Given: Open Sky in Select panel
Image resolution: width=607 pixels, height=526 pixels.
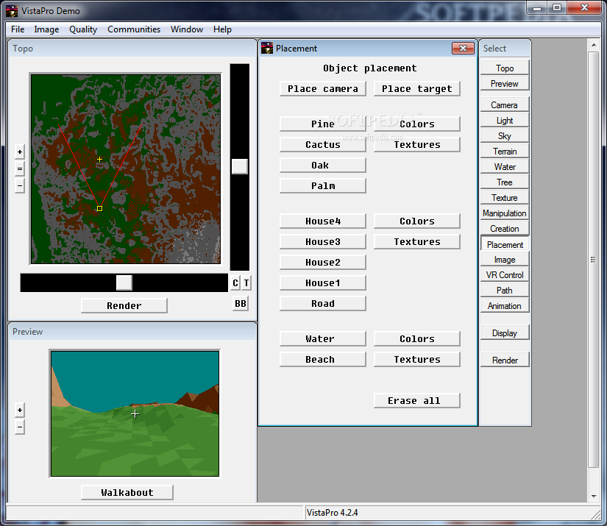Looking at the screenshot, I should 505,136.
